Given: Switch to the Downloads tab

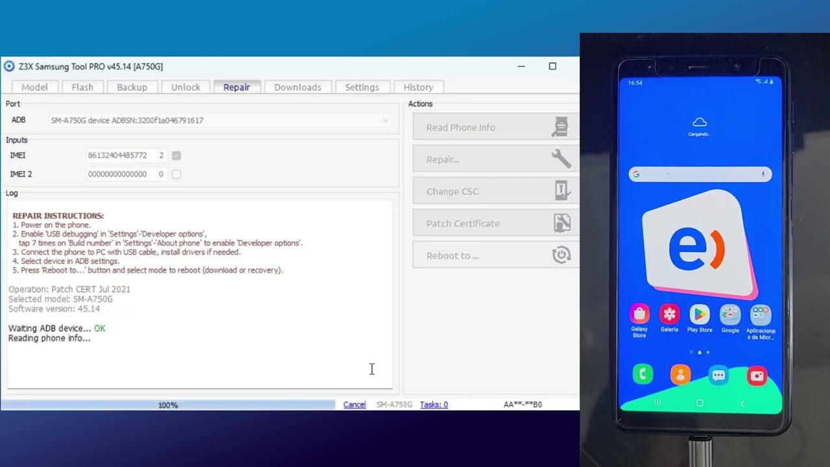Looking at the screenshot, I should (x=298, y=87).
